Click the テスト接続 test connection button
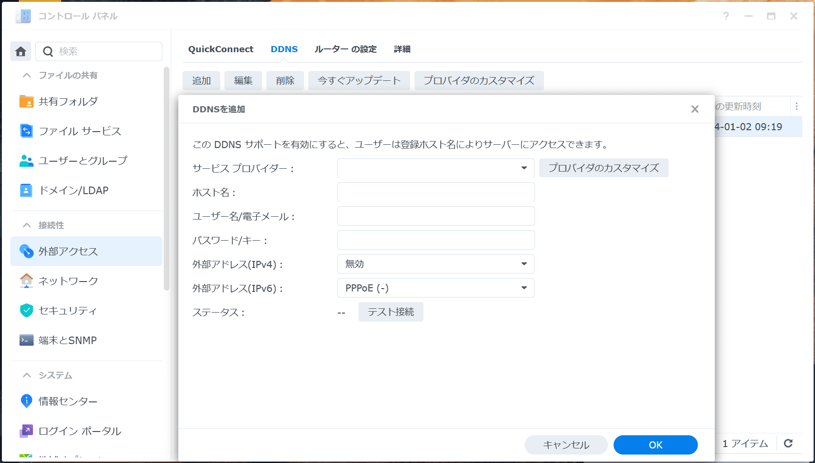Image resolution: width=815 pixels, height=463 pixels. click(x=391, y=312)
